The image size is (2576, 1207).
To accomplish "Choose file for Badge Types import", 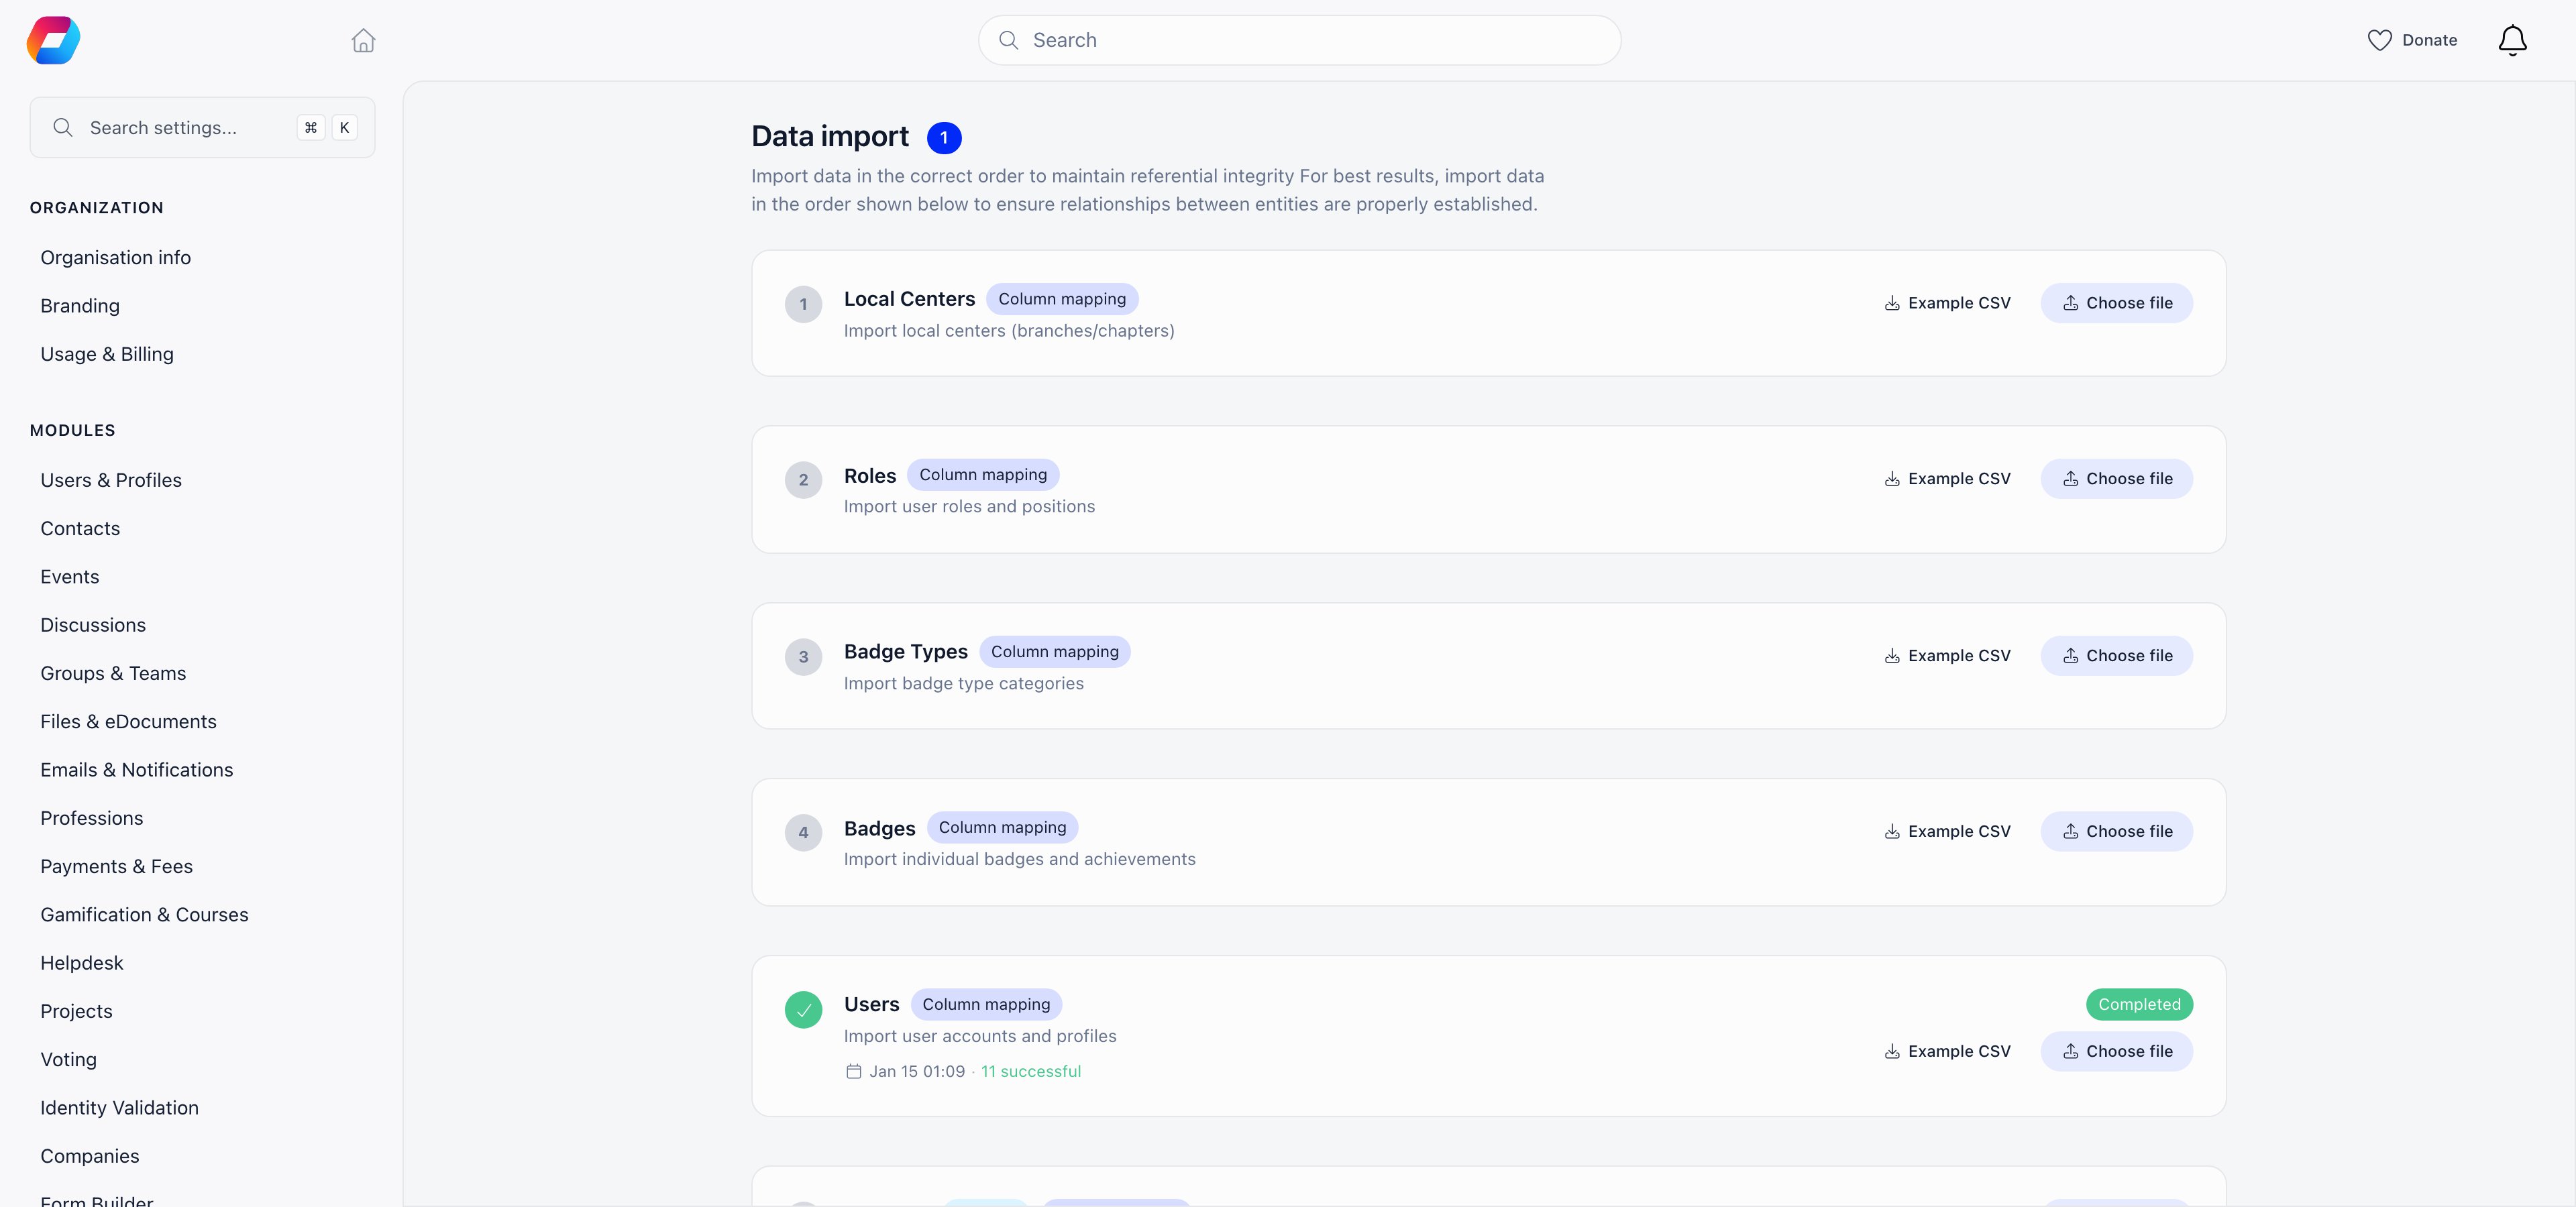I will (2116, 655).
